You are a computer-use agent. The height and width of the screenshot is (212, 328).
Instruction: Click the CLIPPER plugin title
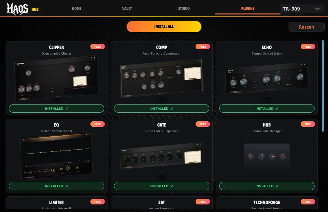(57, 47)
